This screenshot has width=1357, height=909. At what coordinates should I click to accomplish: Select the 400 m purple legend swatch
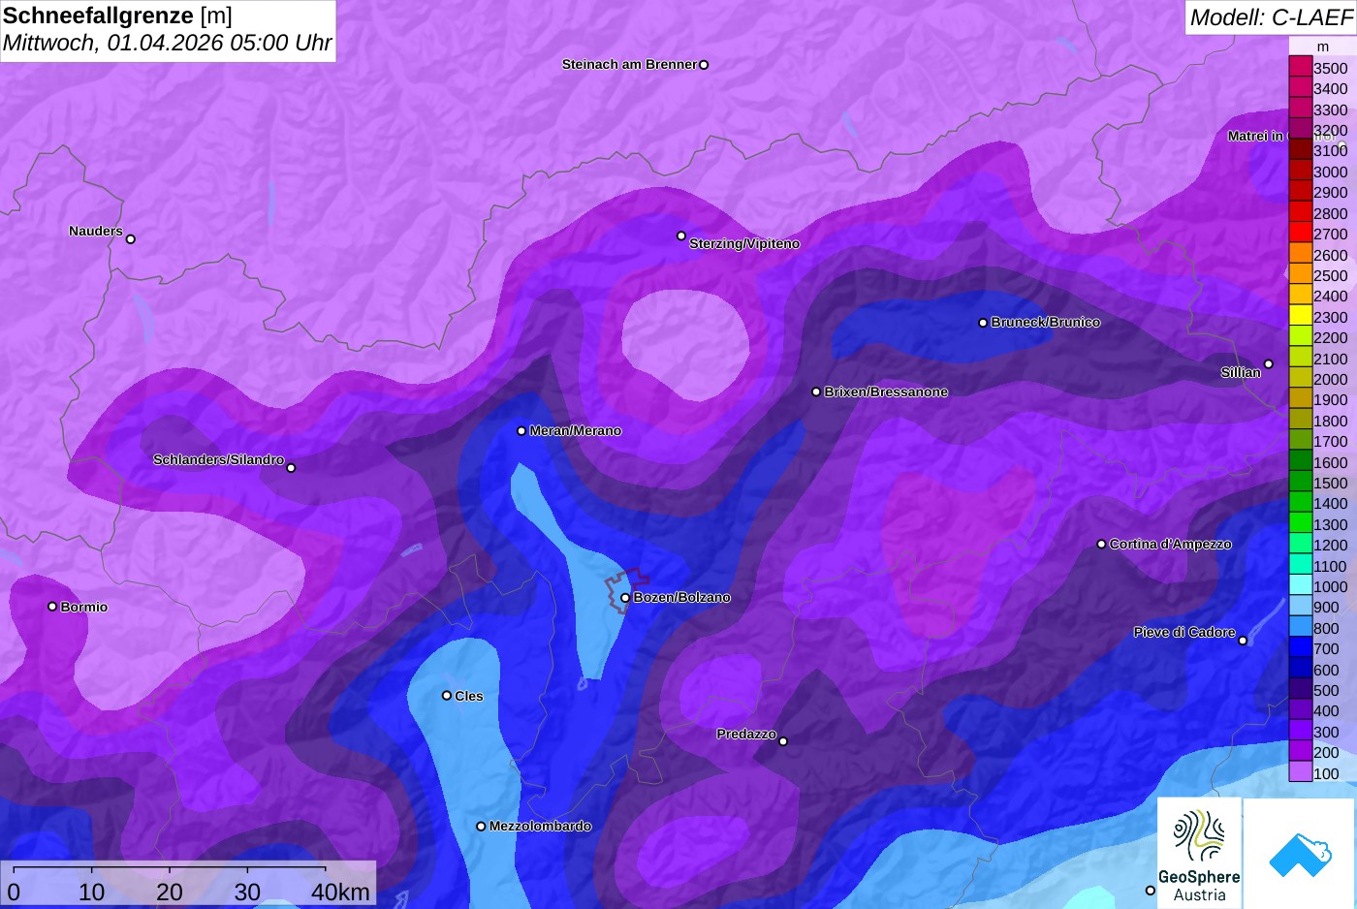(1301, 710)
